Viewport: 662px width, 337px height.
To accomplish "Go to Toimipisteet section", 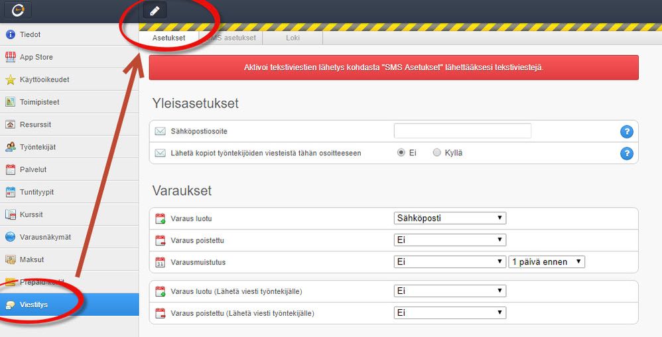I will (69, 102).
